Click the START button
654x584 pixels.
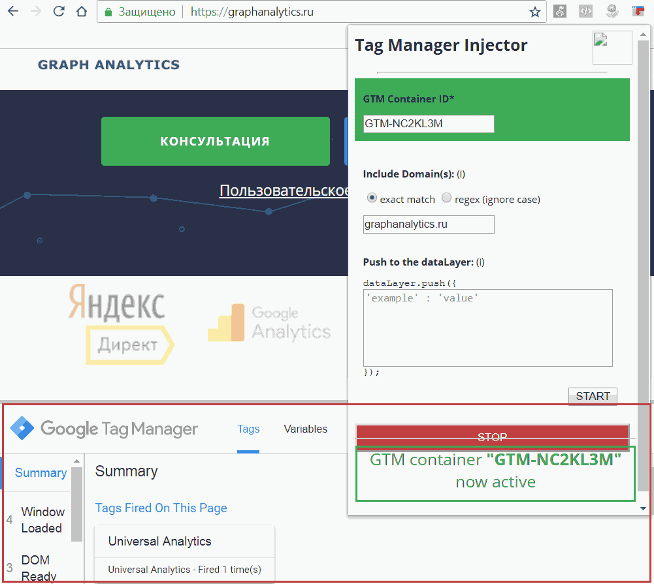[x=593, y=395]
